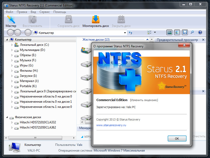Image resolution: width=210 pixels, height=158 pixels.
Task: Click the floppy save toolbar icon
Action: click(x=185, y=32)
